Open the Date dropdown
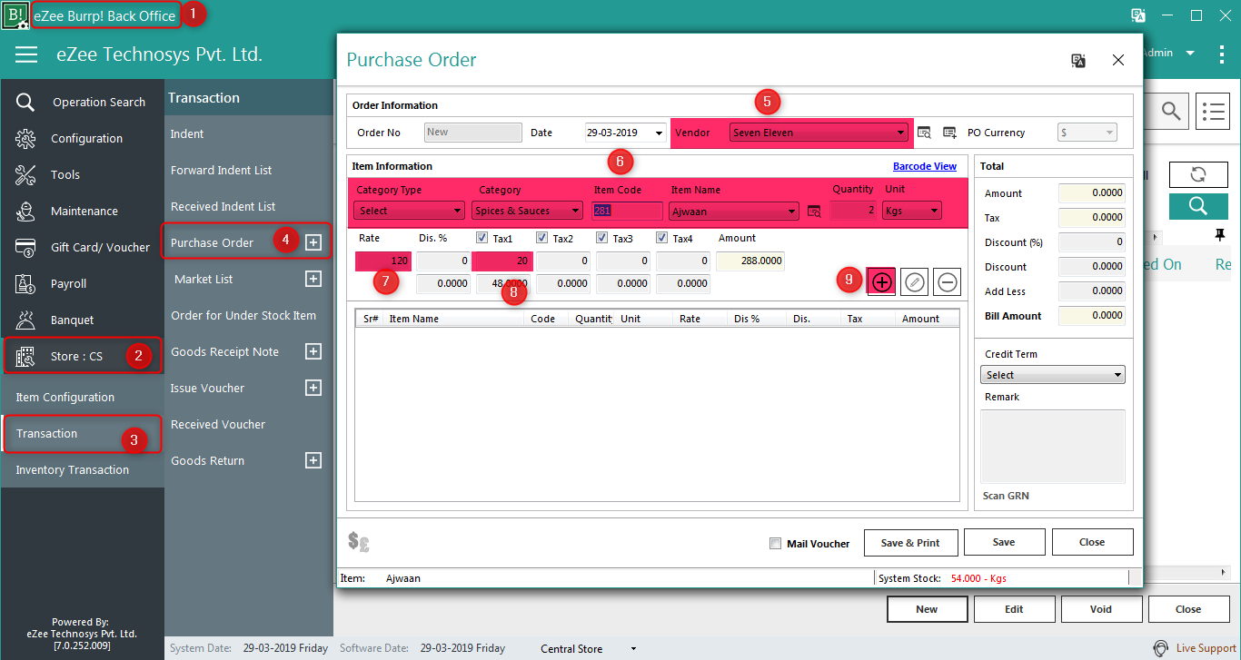The width and height of the screenshot is (1241, 660). 659,133
